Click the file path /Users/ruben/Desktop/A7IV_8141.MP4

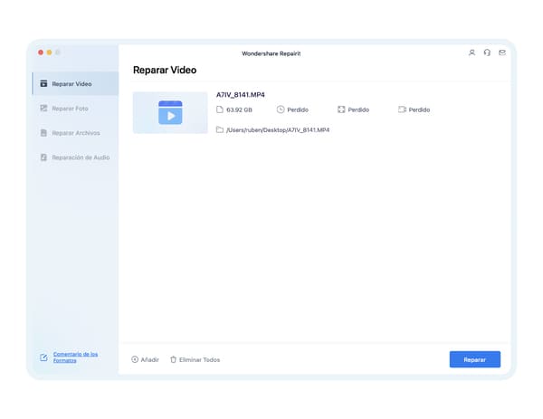tap(278, 130)
